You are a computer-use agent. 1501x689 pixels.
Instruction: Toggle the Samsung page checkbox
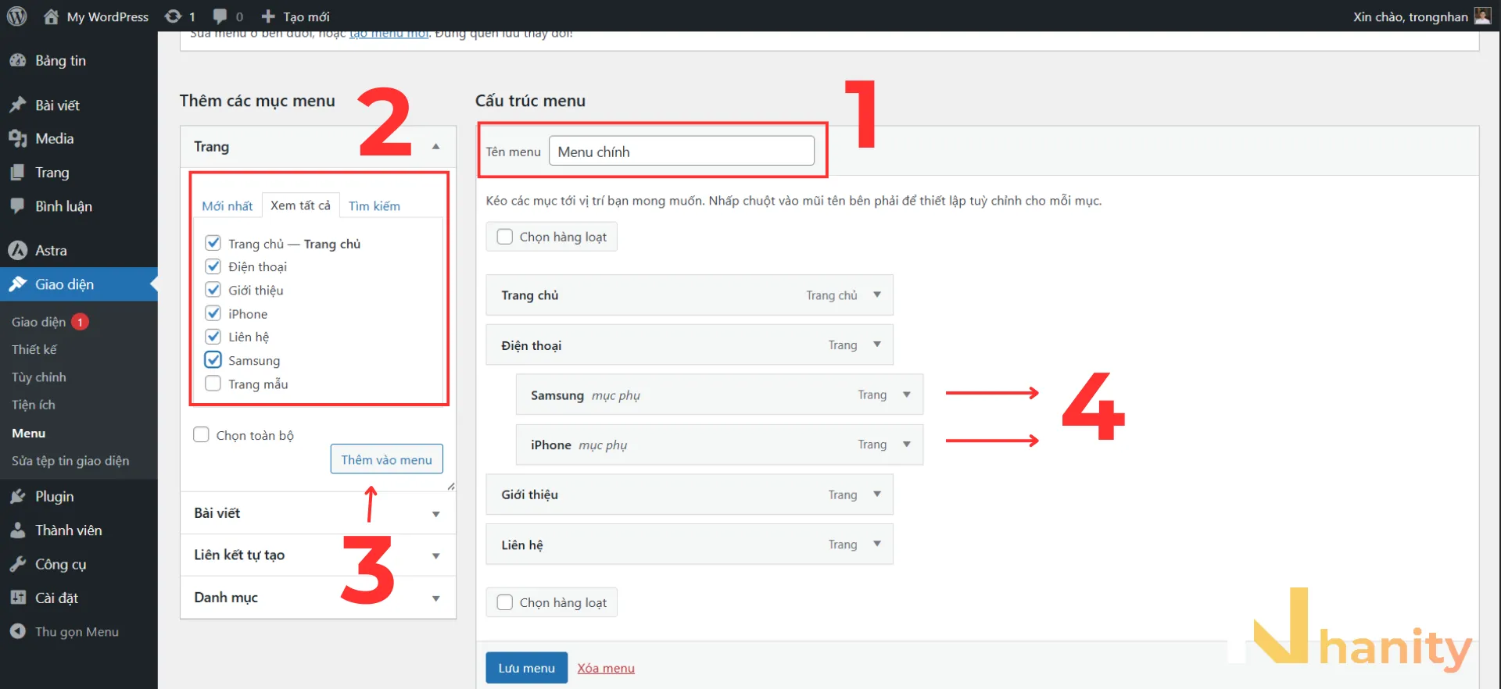(x=213, y=360)
